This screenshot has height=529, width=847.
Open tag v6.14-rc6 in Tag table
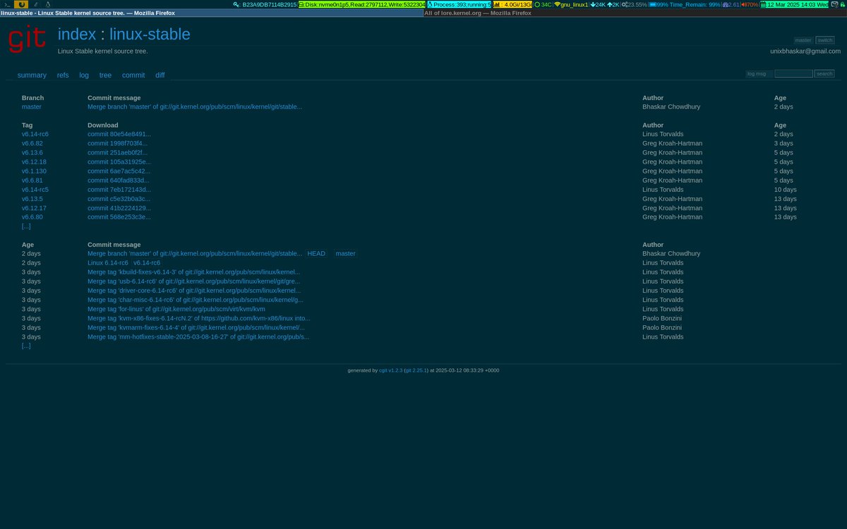tap(35, 134)
